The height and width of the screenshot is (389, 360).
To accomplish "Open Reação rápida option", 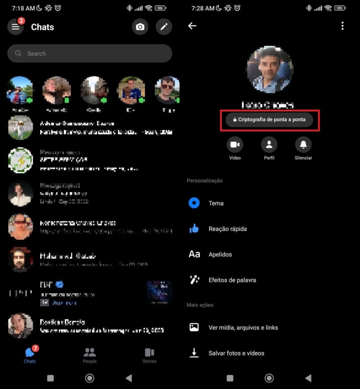I will [x=270, y=229].
